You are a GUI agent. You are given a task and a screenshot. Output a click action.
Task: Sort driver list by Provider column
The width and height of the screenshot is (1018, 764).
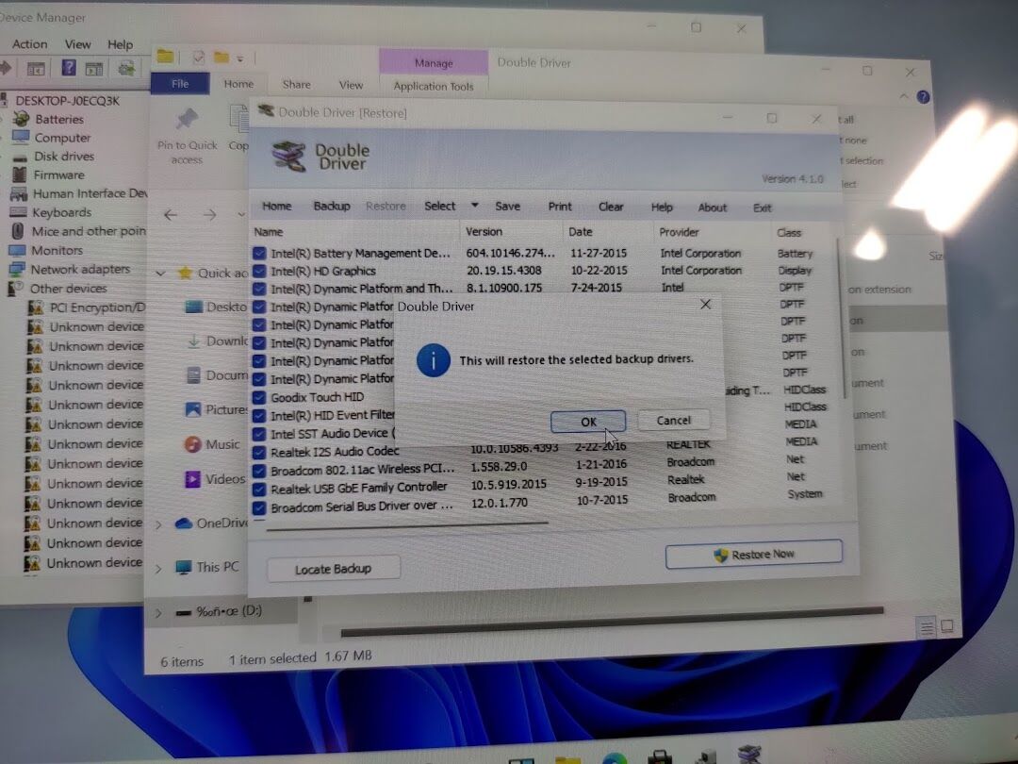(x=679, y=232)
